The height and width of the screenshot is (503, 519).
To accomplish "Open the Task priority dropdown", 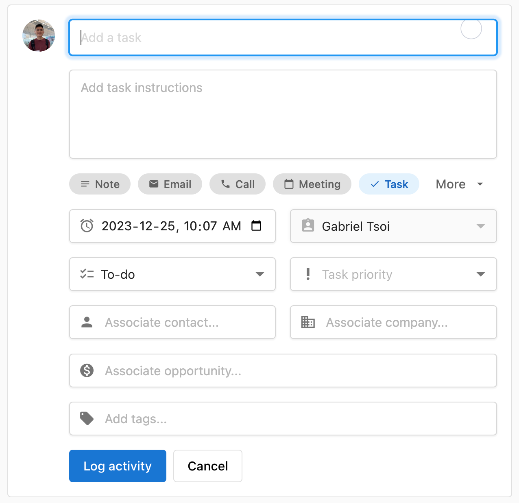I will 481,274.
